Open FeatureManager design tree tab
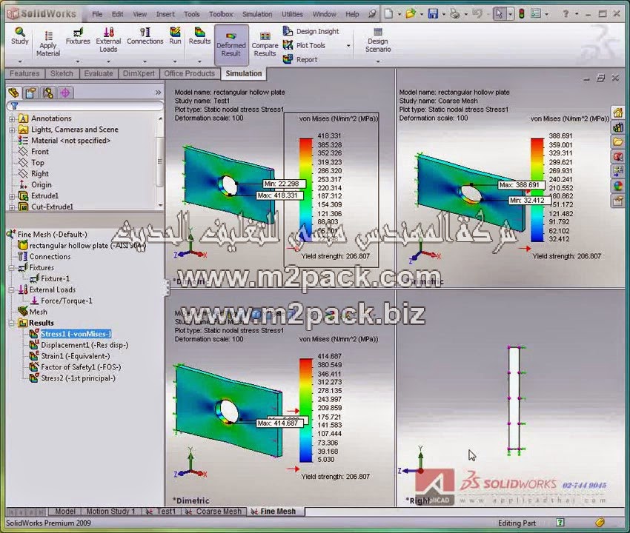 coord(13,93)
